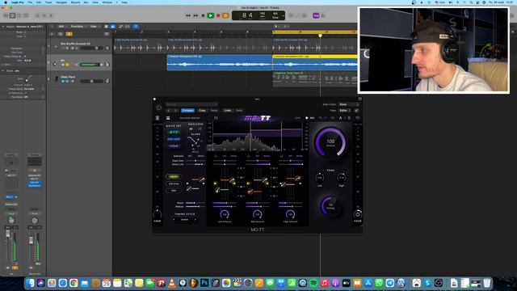Click the plugin Paste button
The width and height of the screenshot is (517, 291).
(x=214, y=111)
